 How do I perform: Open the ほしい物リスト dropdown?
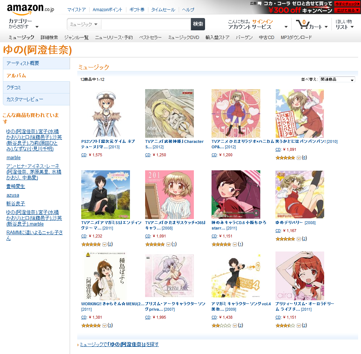(x=345, y=24)
